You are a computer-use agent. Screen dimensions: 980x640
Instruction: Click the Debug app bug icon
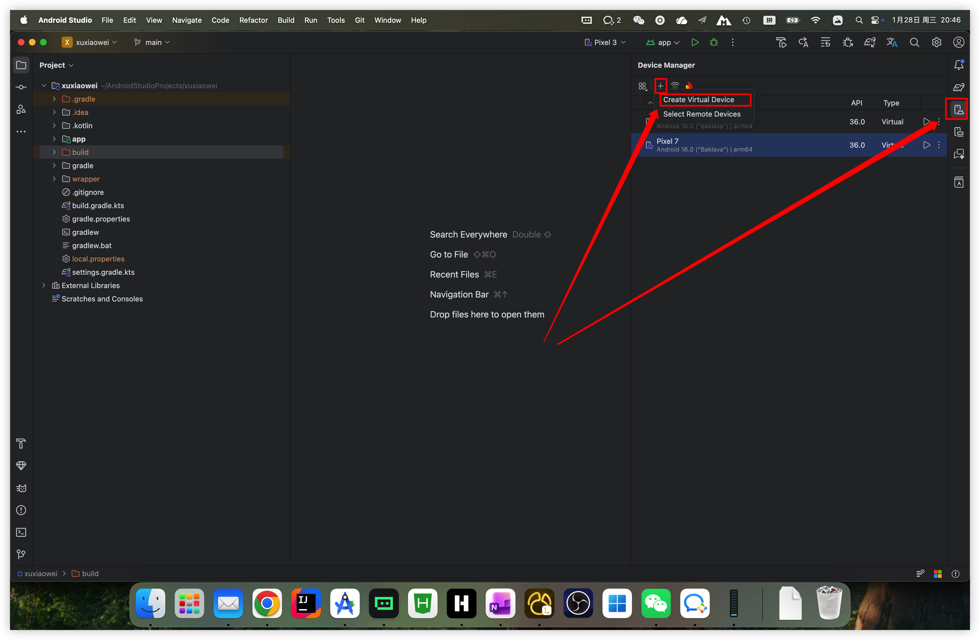[714, 42]
